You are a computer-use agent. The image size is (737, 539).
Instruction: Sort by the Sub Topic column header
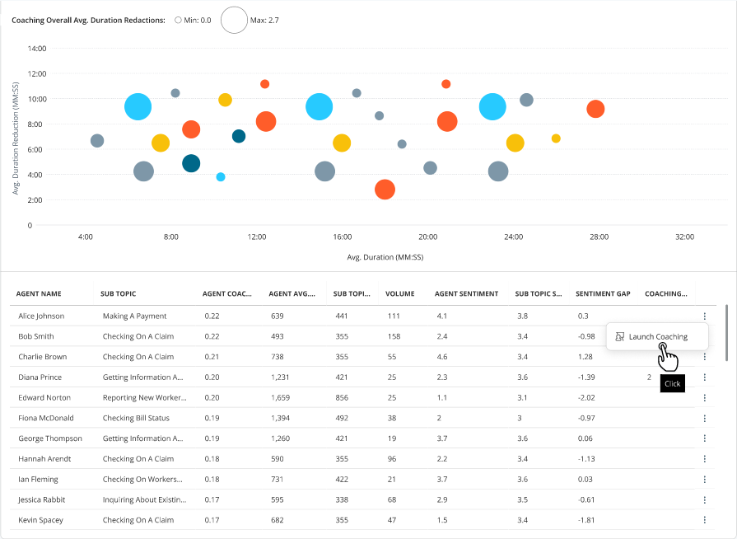[118, 293]
